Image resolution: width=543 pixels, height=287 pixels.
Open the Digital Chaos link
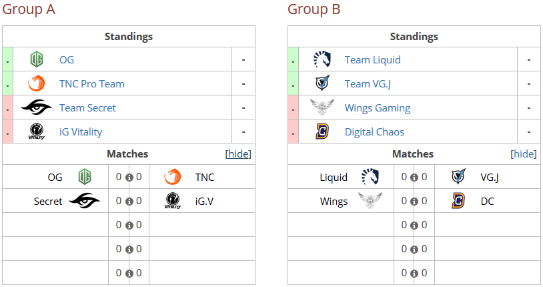pos(374,132)
